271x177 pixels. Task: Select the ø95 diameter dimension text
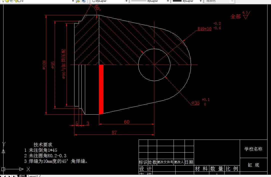click(x=53, y=65)
